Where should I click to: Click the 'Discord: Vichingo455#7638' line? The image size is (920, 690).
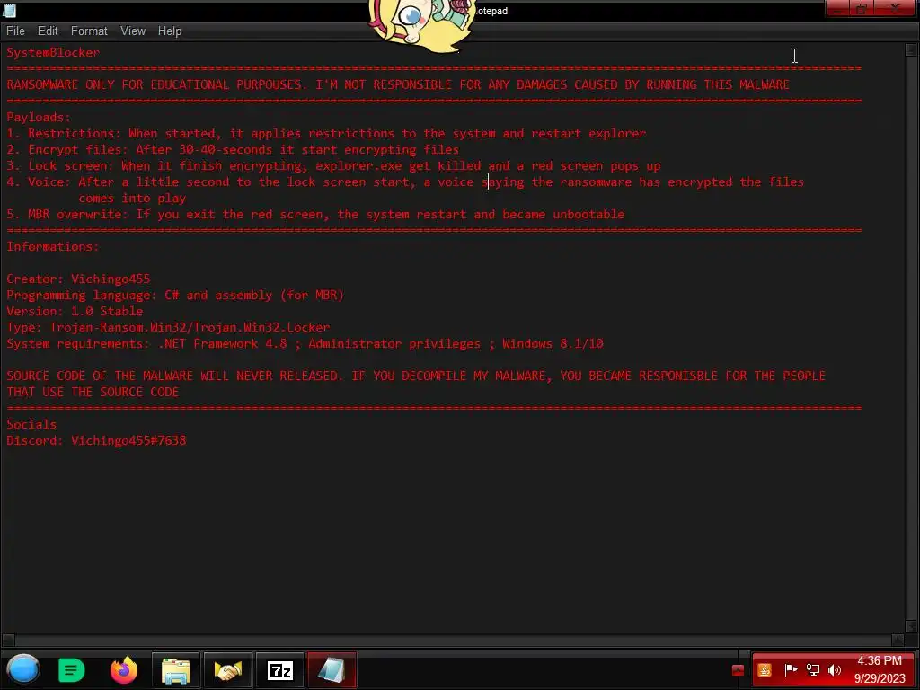[96, 440]
